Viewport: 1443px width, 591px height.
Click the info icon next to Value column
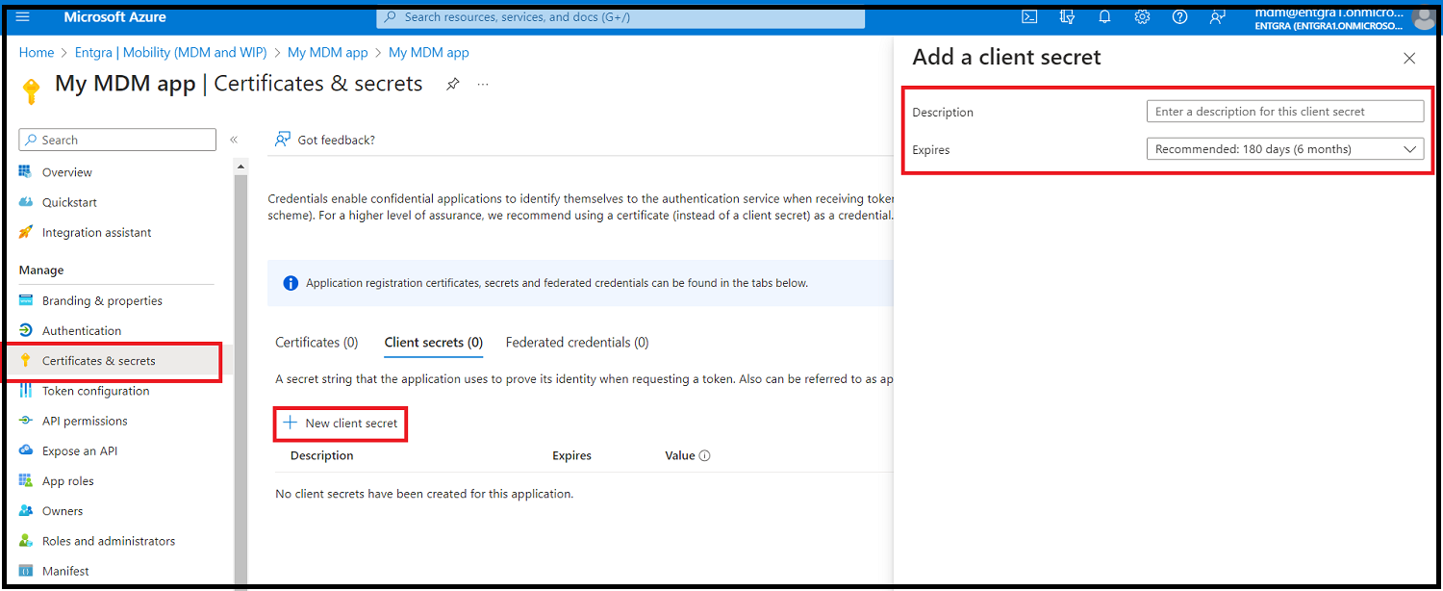(x=705, y=456)
